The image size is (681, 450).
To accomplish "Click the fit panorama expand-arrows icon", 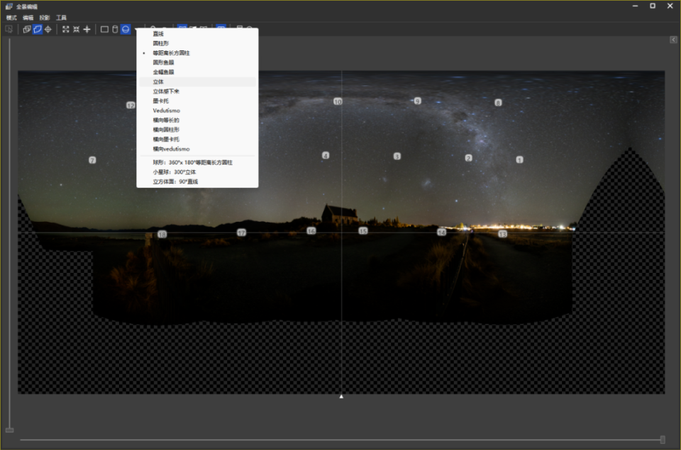I will coord(66,29).
